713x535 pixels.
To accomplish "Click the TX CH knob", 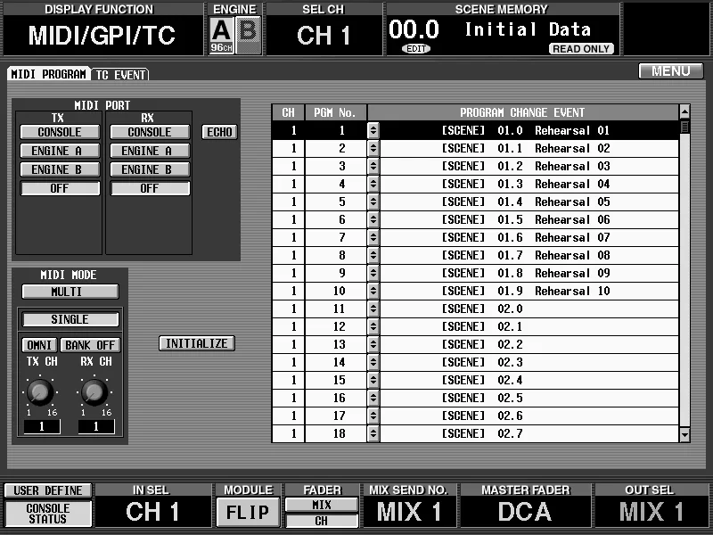I will pos(40,391).
